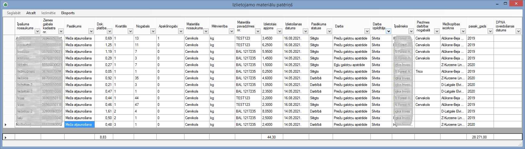This screenshot has width=525, height=149.
Task: Click the Egļu galotņu apstrāde cell
Action: (x=352, y=65)
